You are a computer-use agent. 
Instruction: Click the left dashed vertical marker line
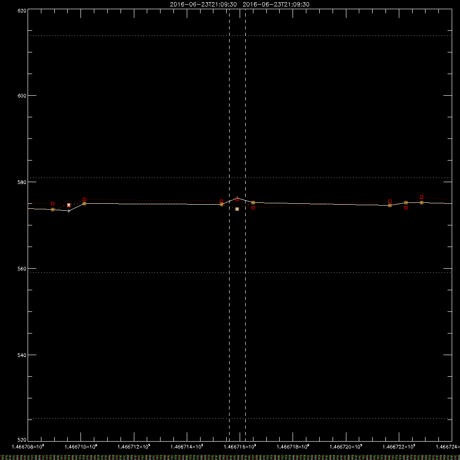[x=230, y=224]
